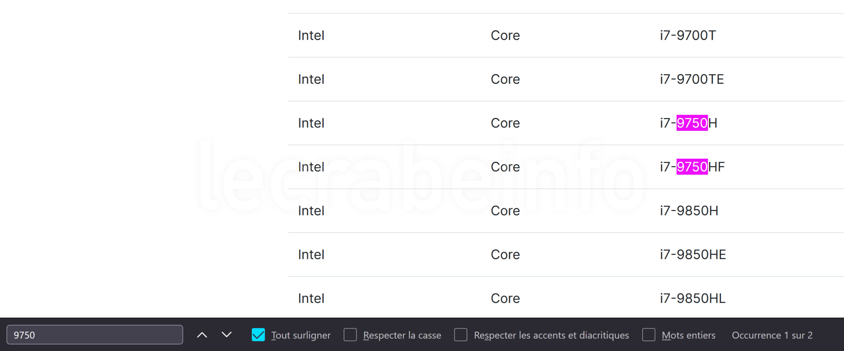Go to next search occurrence arrow
This screenshot has height=351, width=844.
click(x=226, y=335)
